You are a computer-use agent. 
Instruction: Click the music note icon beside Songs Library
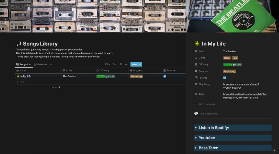[x=19, y=43]
